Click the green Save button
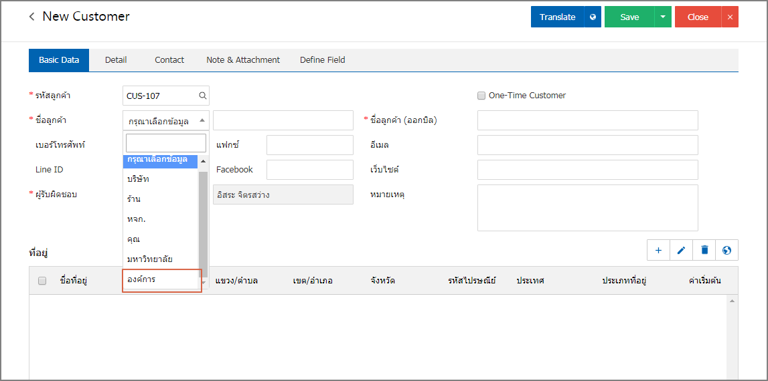Screen dimensions: 768x381 point(629,17)
